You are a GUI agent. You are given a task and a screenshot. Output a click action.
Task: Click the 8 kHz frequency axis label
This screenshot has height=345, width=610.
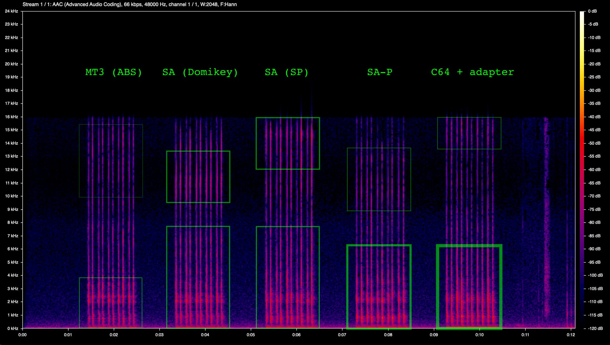(13, 222)
